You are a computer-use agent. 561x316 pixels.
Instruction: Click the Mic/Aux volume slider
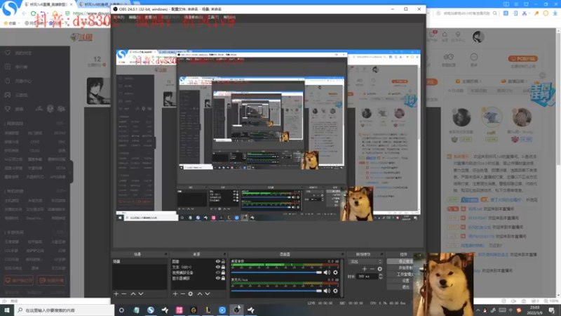tap(276, 291)
